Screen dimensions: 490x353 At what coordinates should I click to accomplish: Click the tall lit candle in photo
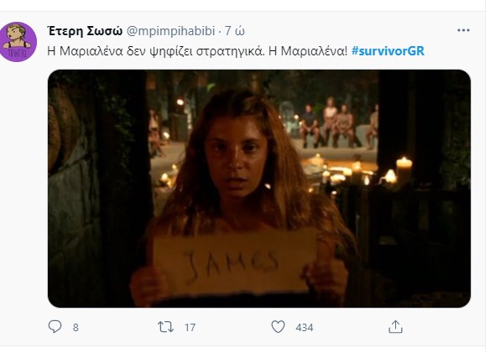[x=404, y=171]
